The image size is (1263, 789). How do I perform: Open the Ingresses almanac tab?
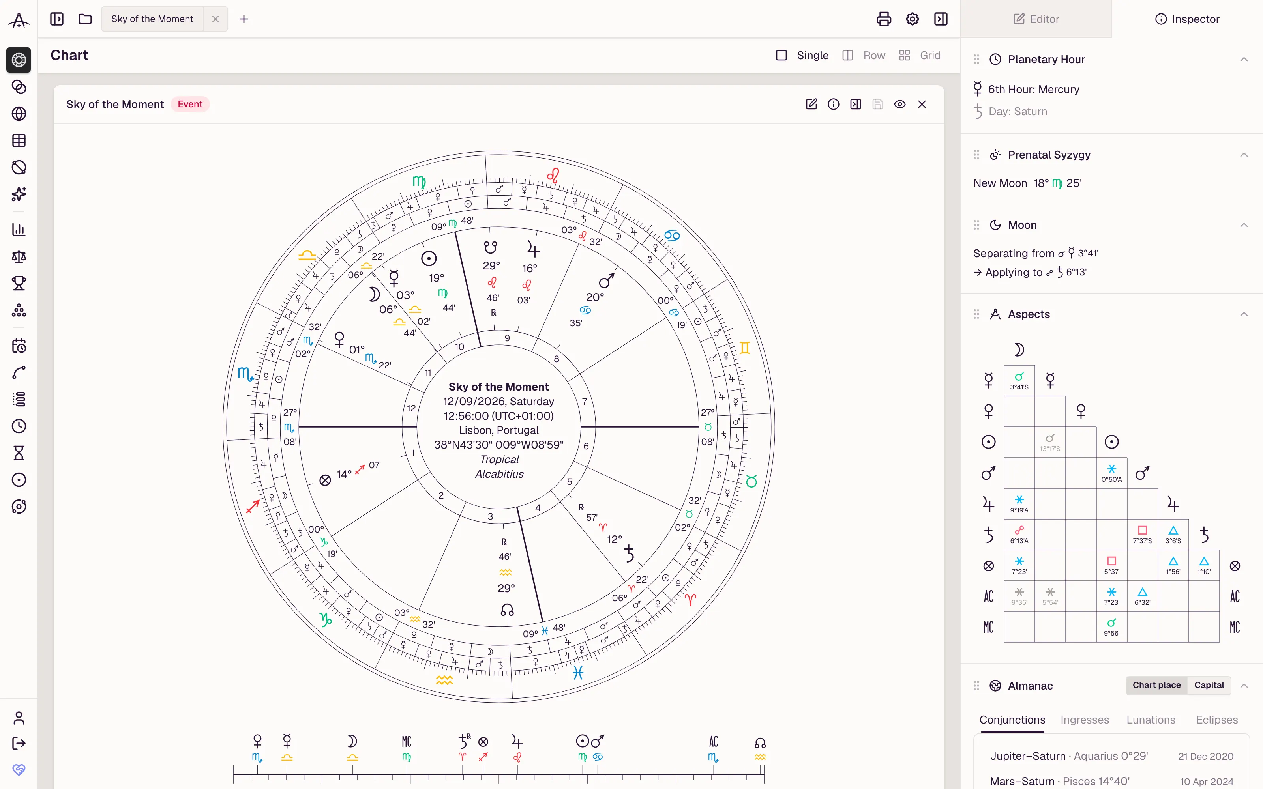pyautogui.click(x=1085, y=720)
